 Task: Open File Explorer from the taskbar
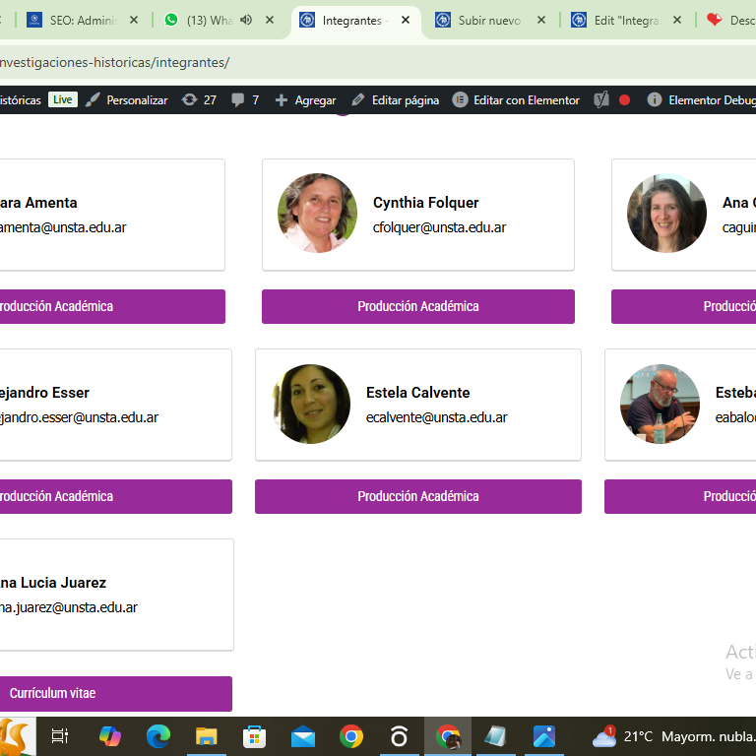(x=207, y=736)
